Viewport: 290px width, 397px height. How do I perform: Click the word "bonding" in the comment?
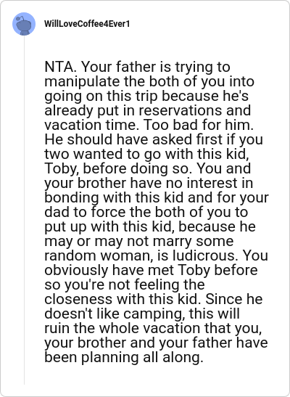tap(72, 197)
